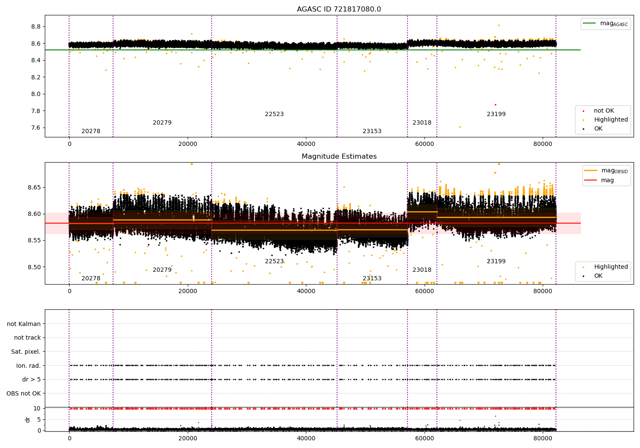This screenshot has height=448, width=640.
Task: Click OBSID label 20279 in the top plot
Action: pyautogui.click(x=162, y=123)
